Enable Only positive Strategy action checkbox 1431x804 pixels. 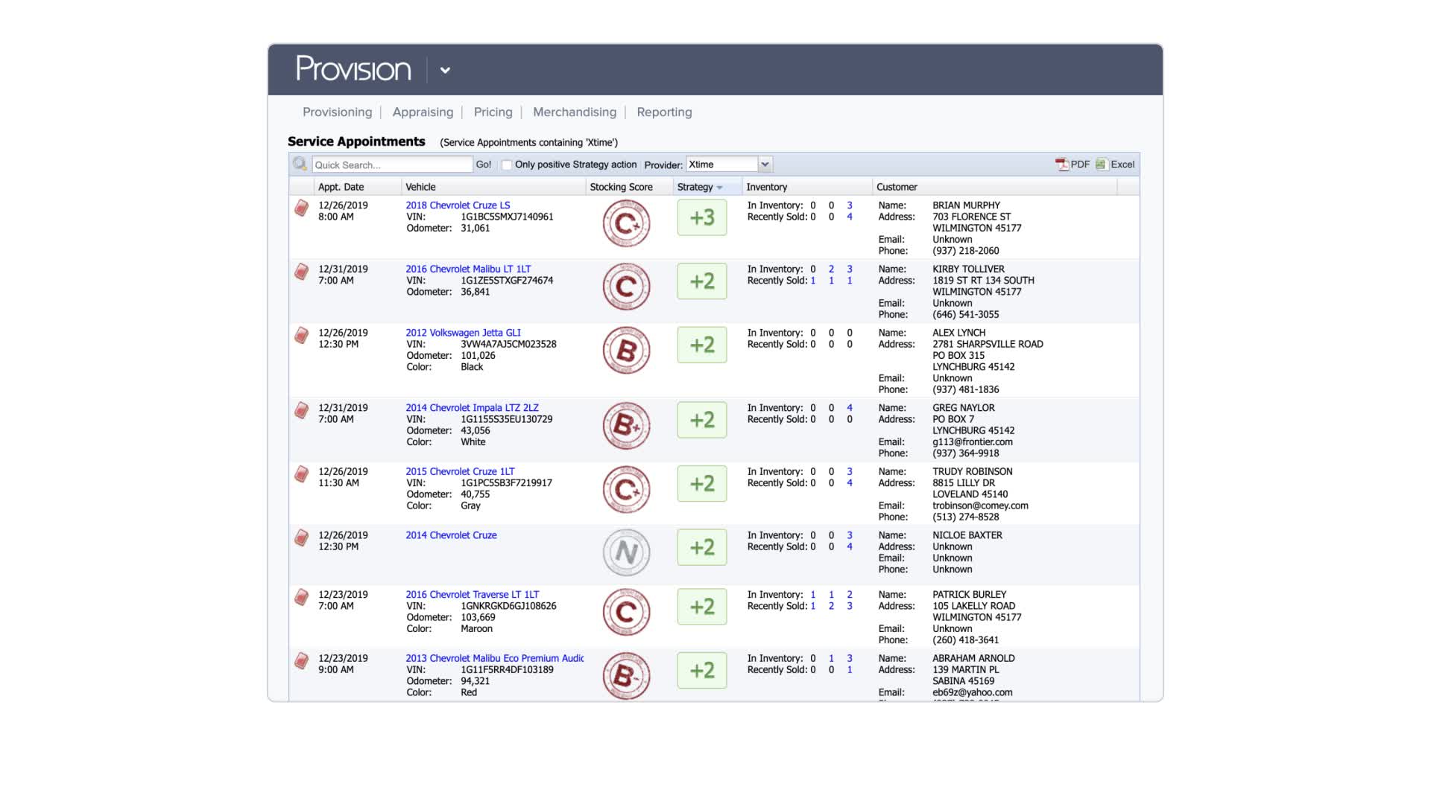click(x=507, y=165)
